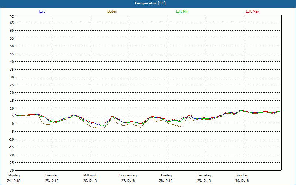Screen dimensions: 296x185
Task: Click the date 25.12.18
Action: pos(52,181)
